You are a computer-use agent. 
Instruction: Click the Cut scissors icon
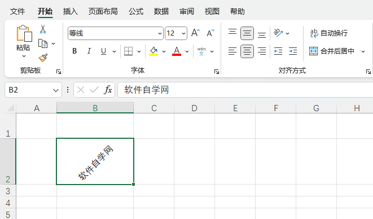coord(43,29)
